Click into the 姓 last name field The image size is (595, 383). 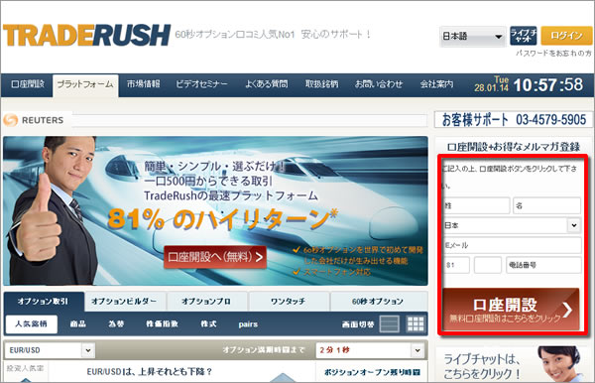pyautogui.click(x=477, y=205)
